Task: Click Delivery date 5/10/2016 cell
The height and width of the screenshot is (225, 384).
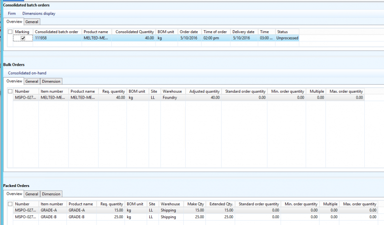Action: [244, 38]
